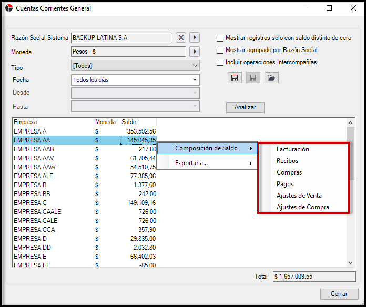This screenshot has width=366, height=307.
Task: Select the EMPRESA AAW row
Action: click(x=84, y=167)
